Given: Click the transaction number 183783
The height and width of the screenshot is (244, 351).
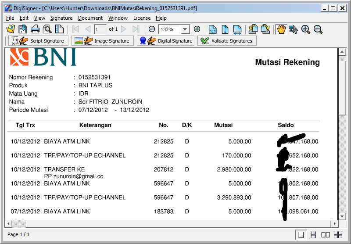Looking at the screenshot, I should [x=163, y=212].
